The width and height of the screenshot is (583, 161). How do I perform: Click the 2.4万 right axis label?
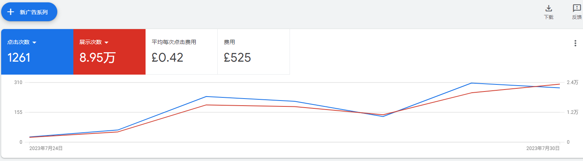[572, 82]
